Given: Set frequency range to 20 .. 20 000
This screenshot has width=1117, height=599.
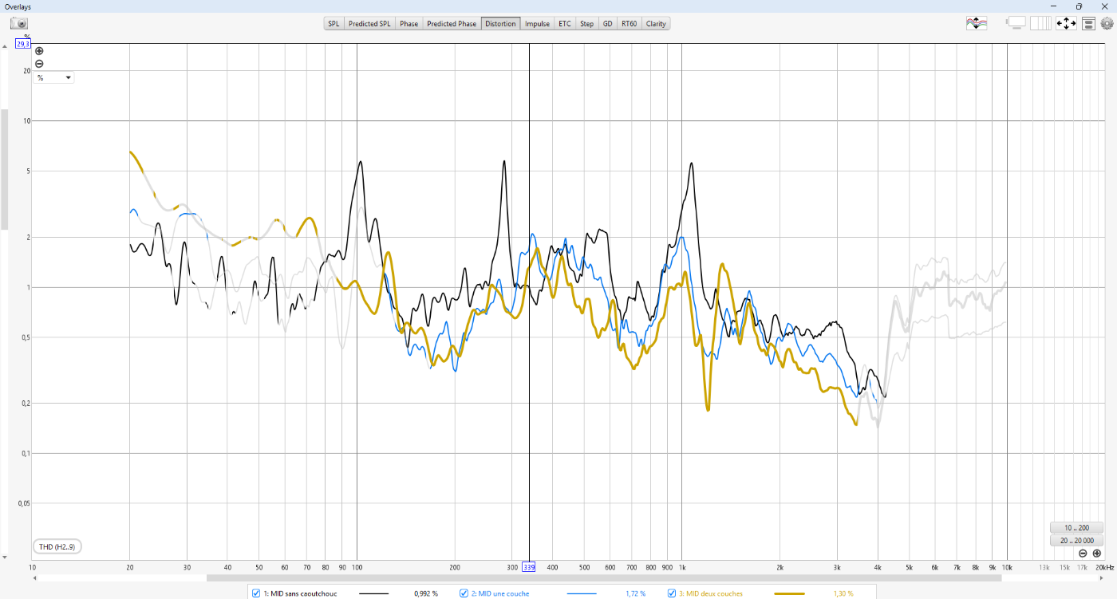Looking at the screenshot, I should point(1077,541).
